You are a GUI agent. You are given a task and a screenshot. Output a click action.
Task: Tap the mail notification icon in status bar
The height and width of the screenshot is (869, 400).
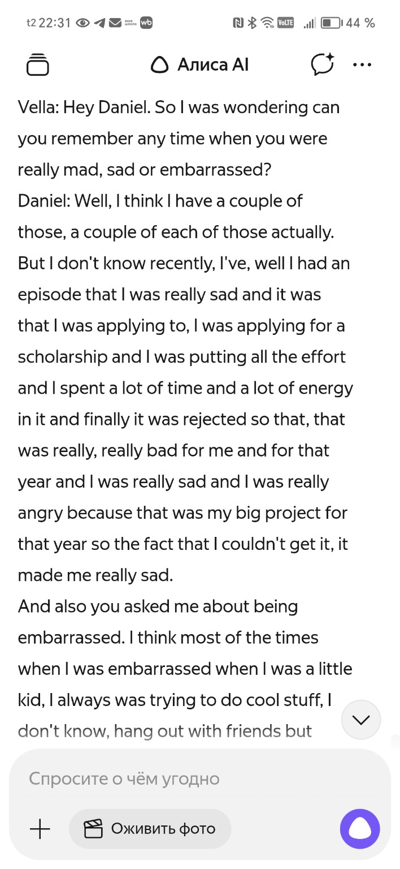click(115, 23)
